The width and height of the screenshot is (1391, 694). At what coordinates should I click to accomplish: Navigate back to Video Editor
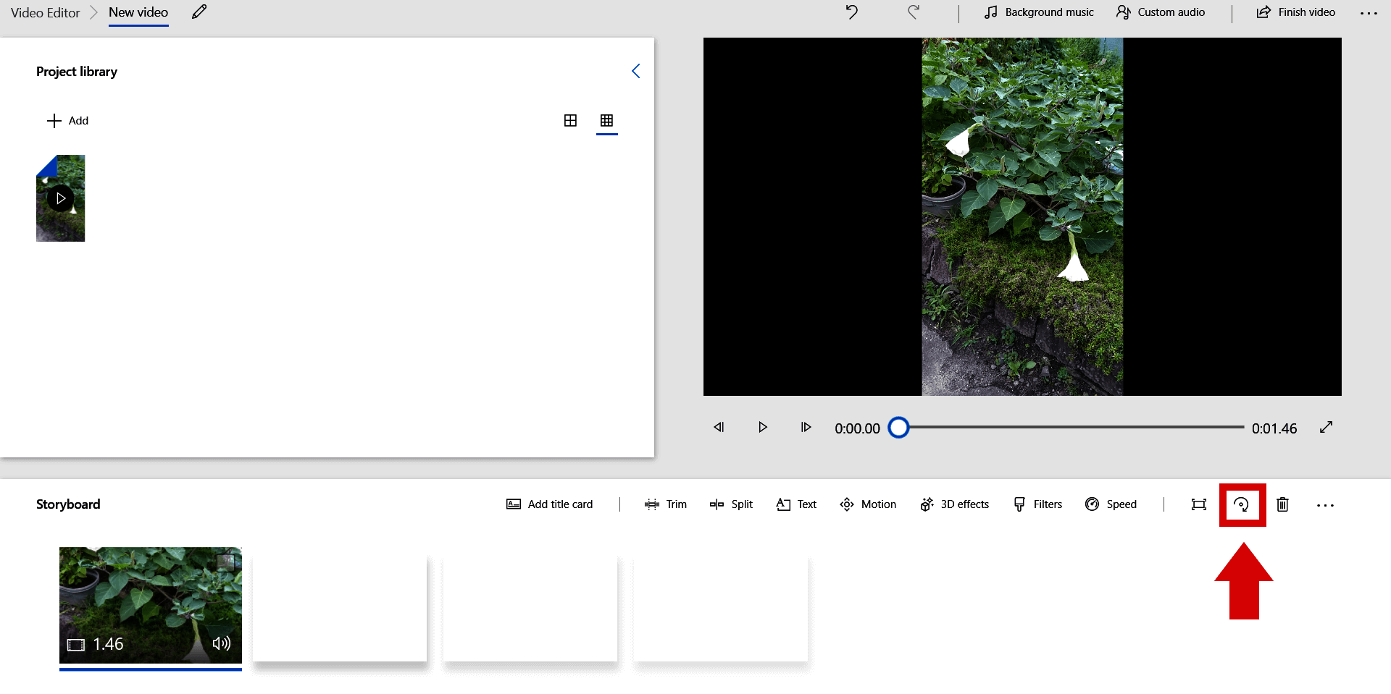(x=44, y=12)
